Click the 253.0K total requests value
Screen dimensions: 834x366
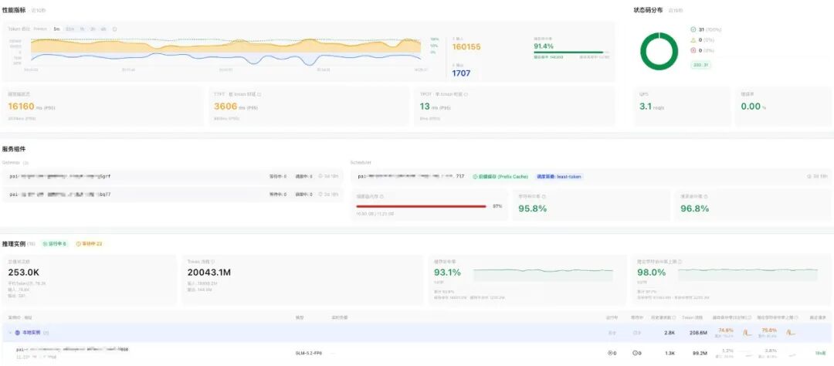[25, 273]
